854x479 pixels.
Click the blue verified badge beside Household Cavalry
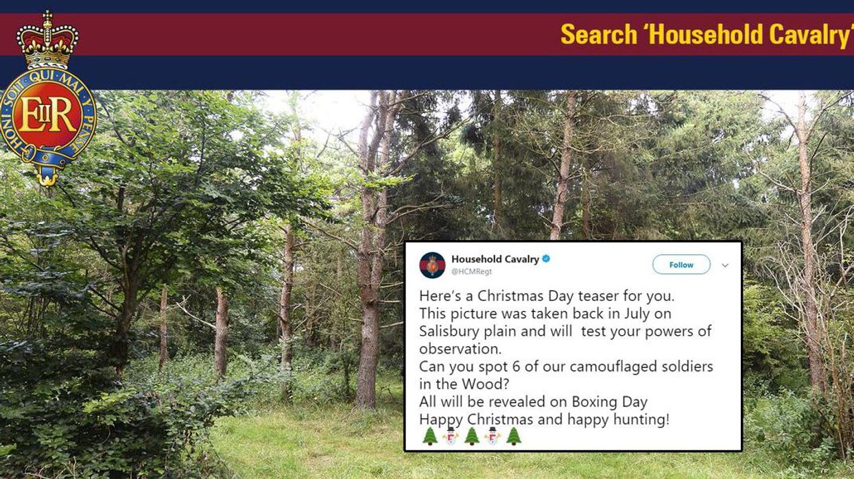point(546,259)
